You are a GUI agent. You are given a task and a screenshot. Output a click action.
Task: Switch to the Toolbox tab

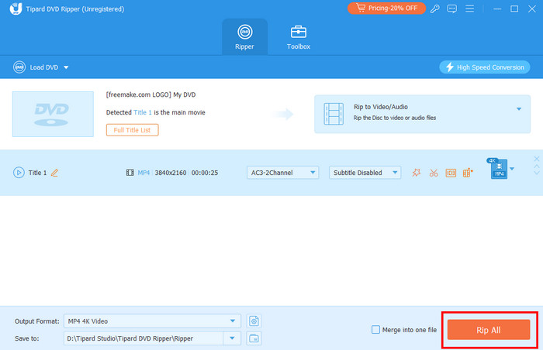coord(299,37)
